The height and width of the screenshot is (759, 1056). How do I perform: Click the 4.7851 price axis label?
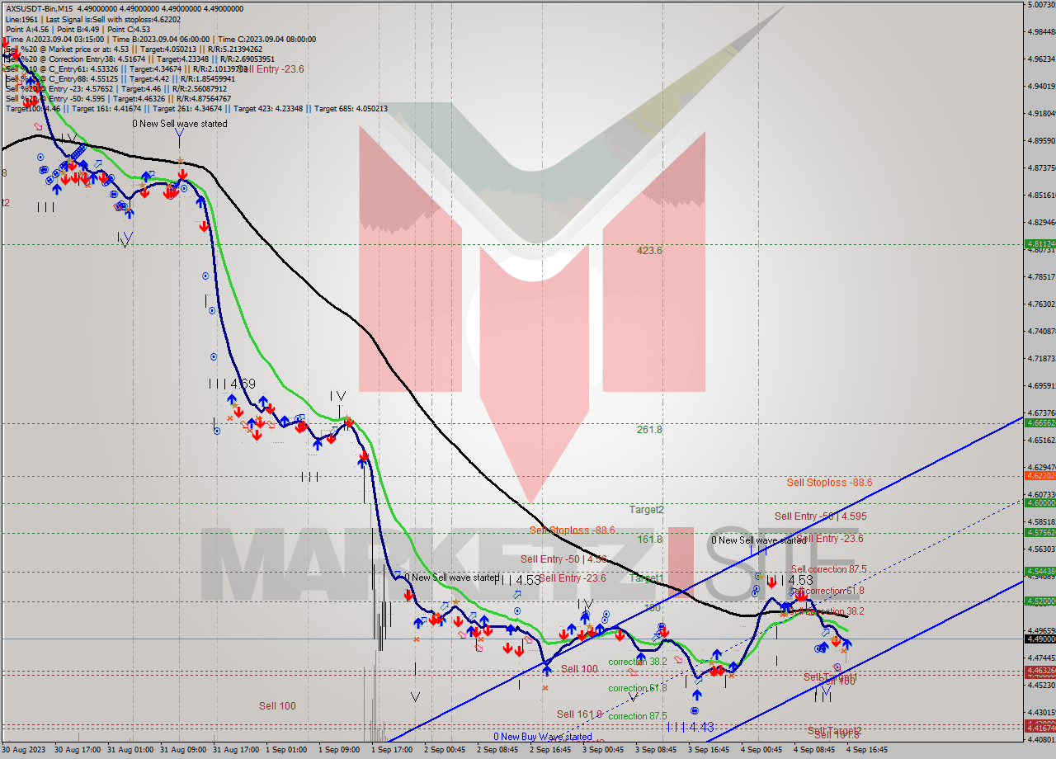[1041, 276]
